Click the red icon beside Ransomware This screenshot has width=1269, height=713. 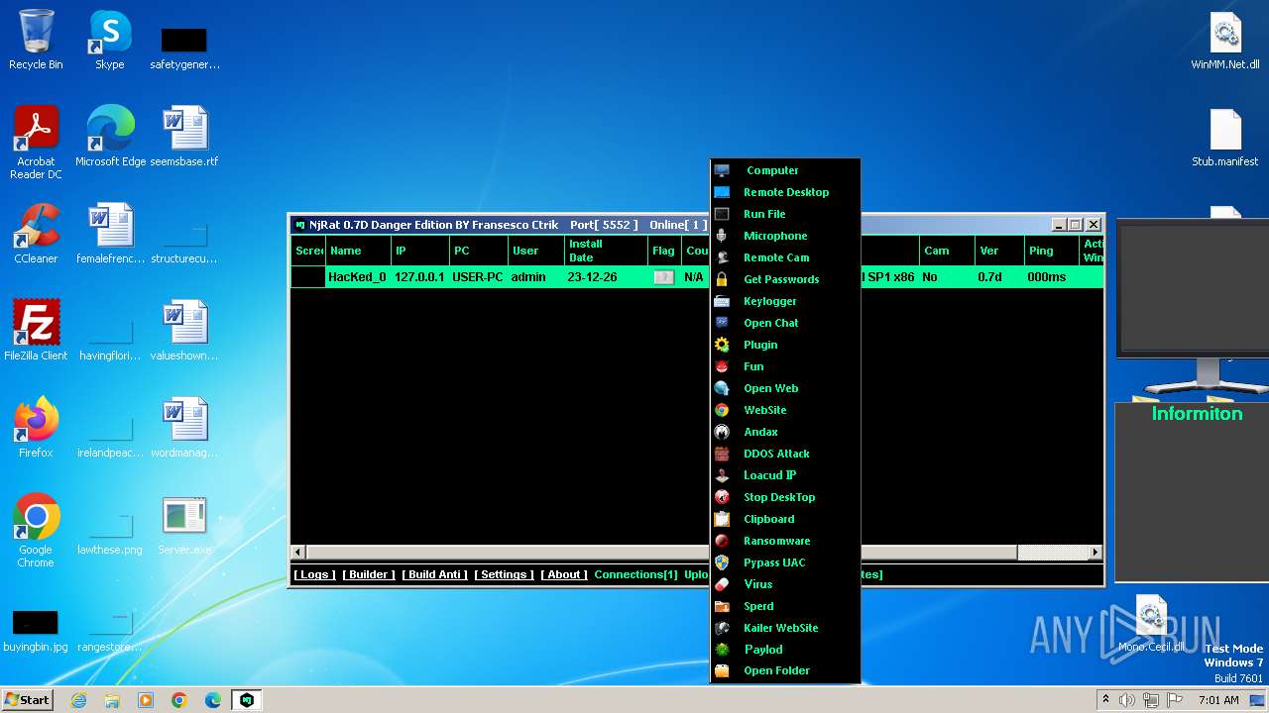(x=722, y=541)
